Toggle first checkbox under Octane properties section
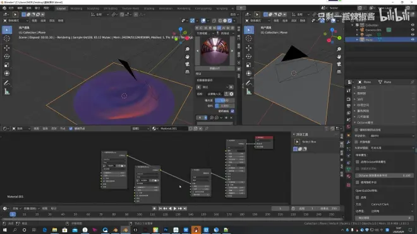417x234 pixels. tap(356, 130)
